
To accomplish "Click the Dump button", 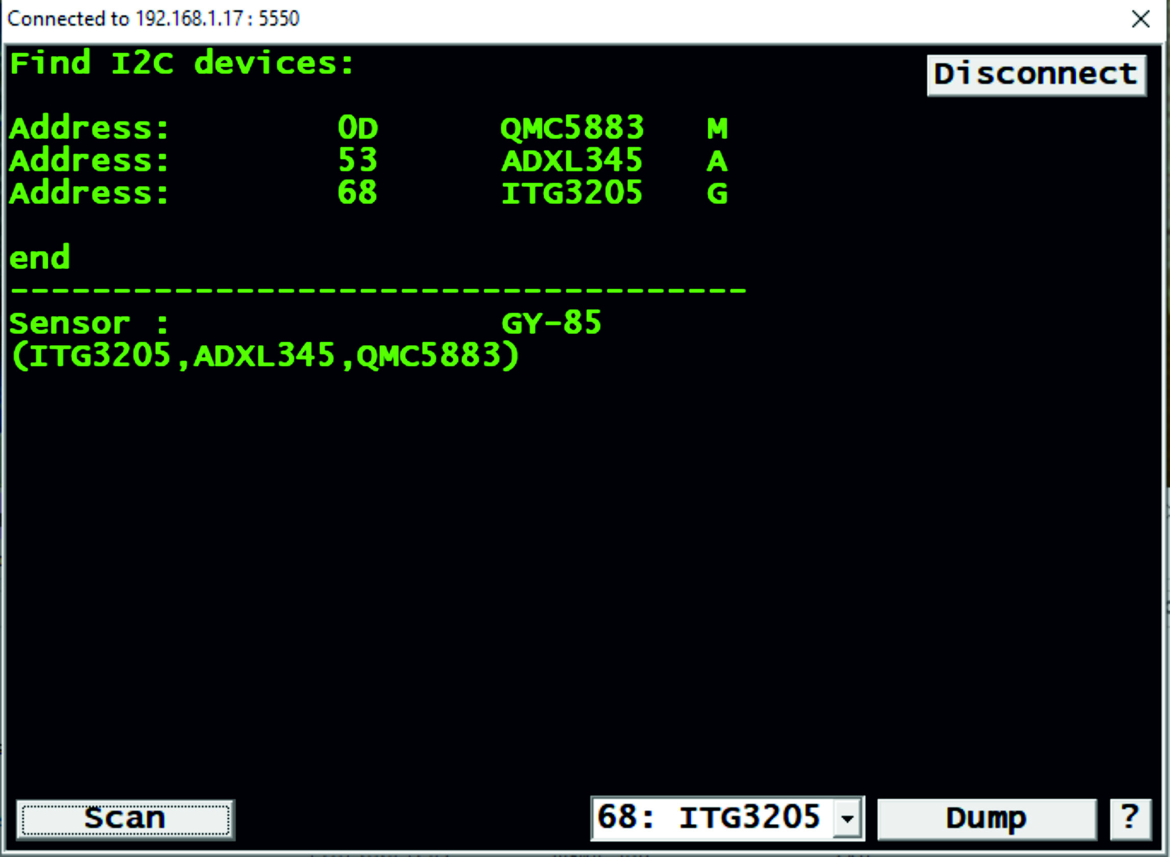I will tap(987, 820).
